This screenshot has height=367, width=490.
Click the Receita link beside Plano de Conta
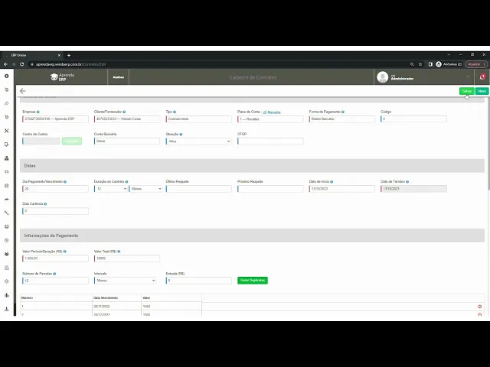pyautogui.click(x=272, y=112)
